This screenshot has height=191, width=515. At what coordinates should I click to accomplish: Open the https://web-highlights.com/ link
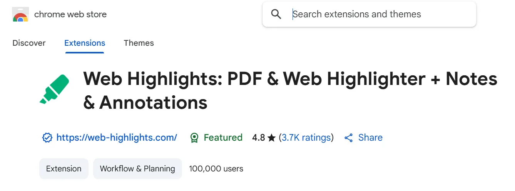coord(117,138)
